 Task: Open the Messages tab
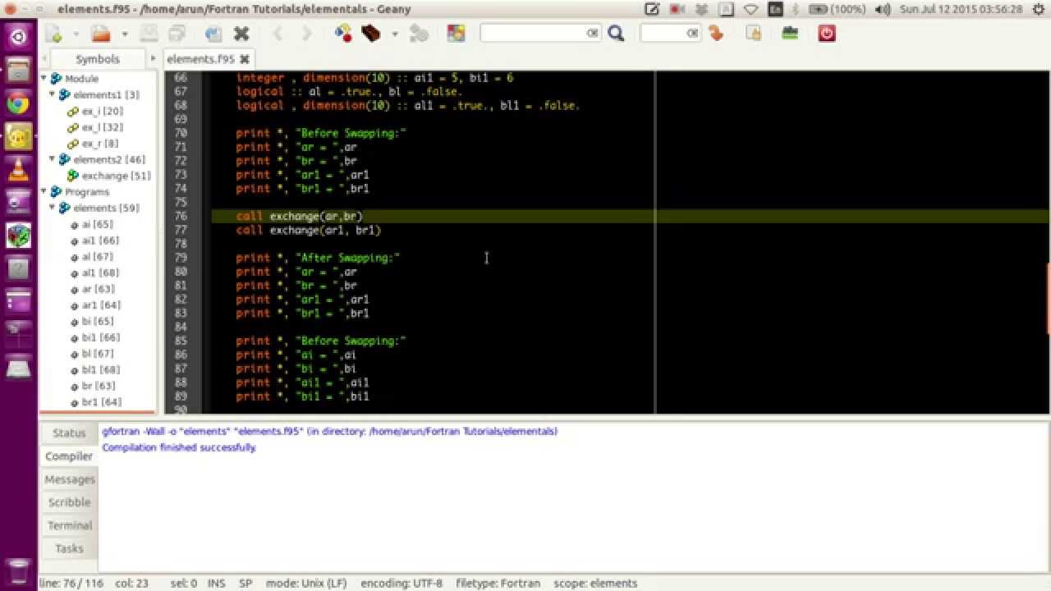pyautogui.click(x=69, y=479)
